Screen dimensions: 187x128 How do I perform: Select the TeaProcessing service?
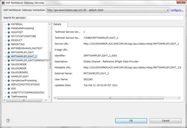pos(19,97)
